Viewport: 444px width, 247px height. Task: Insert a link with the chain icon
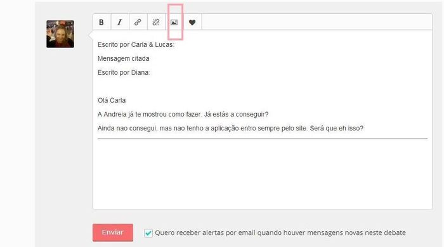[138, 22]
